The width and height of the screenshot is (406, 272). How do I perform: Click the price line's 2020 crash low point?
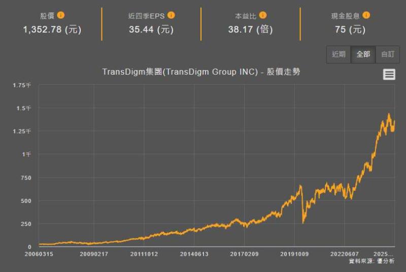[303, 223]
